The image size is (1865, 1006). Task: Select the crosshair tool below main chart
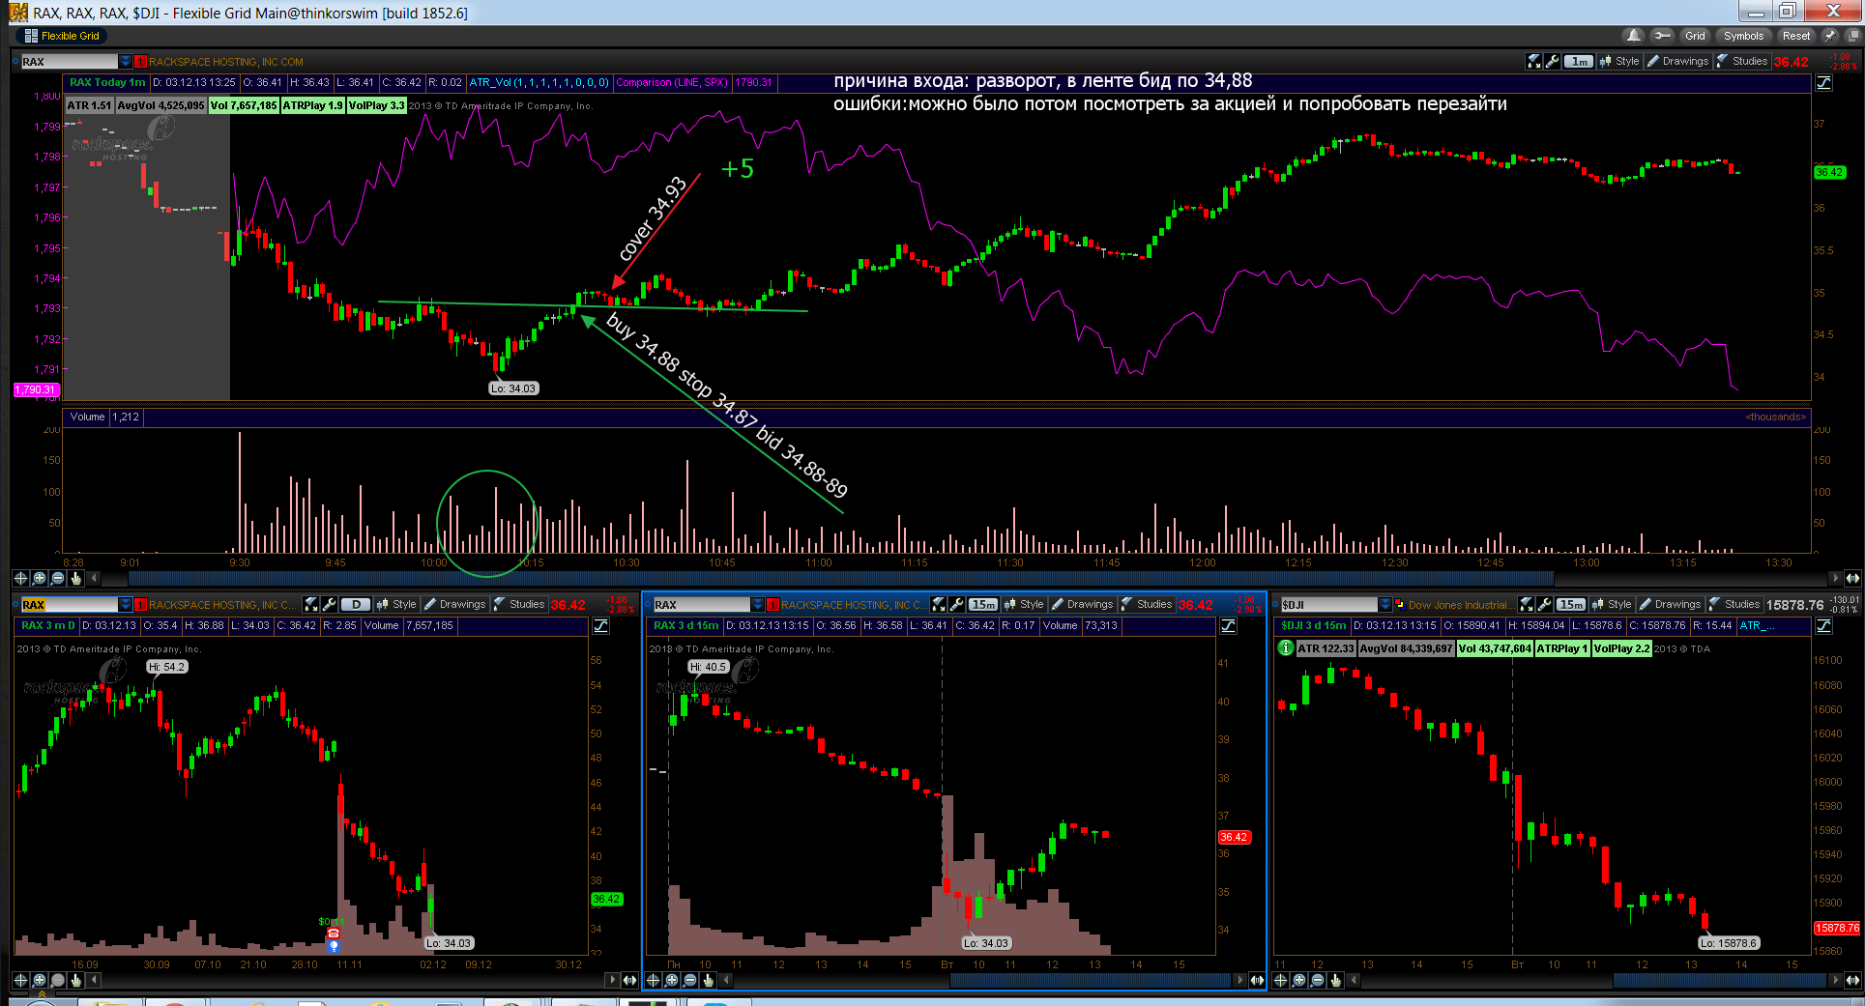click(x=20, y=578)
